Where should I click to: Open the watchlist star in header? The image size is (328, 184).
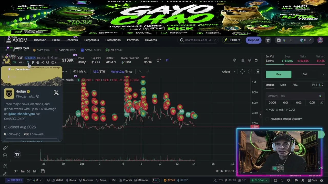(x=268, y=40)
